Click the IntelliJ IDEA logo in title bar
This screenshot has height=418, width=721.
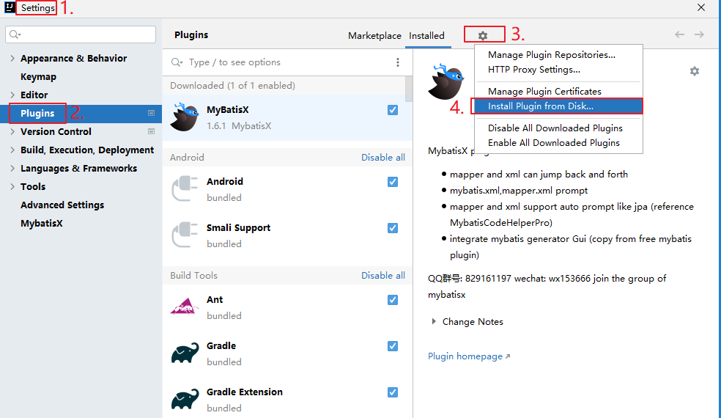tap(10, 8)
